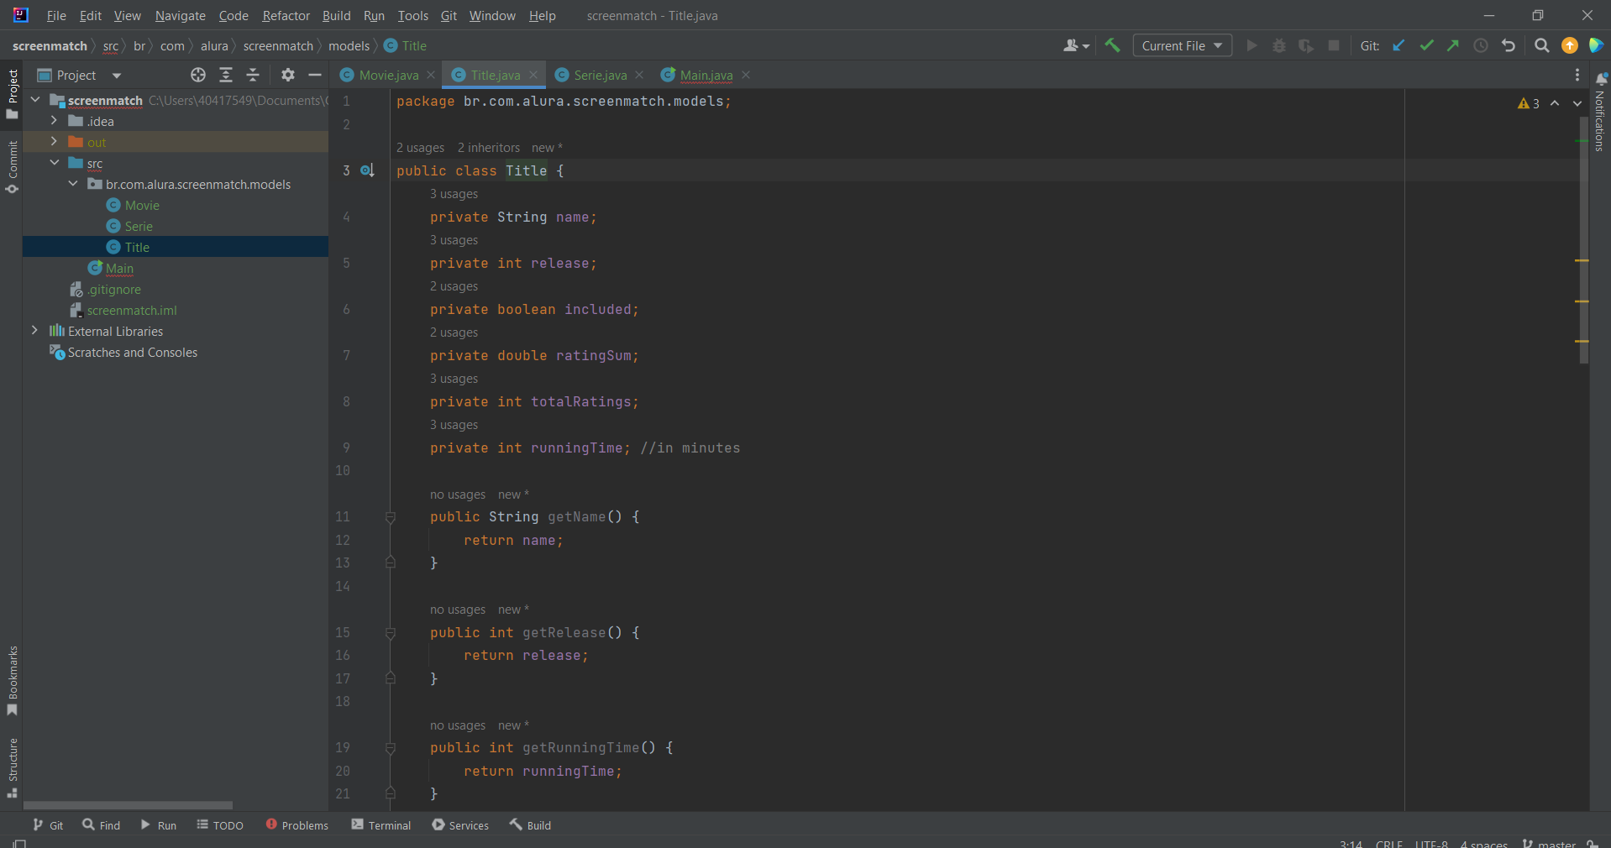Toggle the Problems bottom tool window

[297, 825]
